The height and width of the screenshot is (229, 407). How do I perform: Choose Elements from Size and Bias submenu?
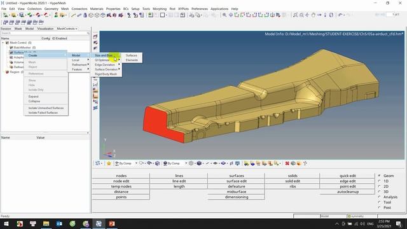132,60
